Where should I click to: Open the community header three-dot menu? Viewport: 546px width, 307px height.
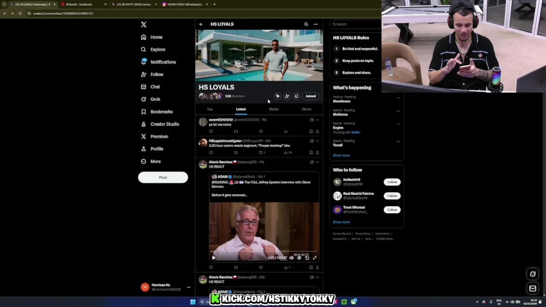(316, 24)
